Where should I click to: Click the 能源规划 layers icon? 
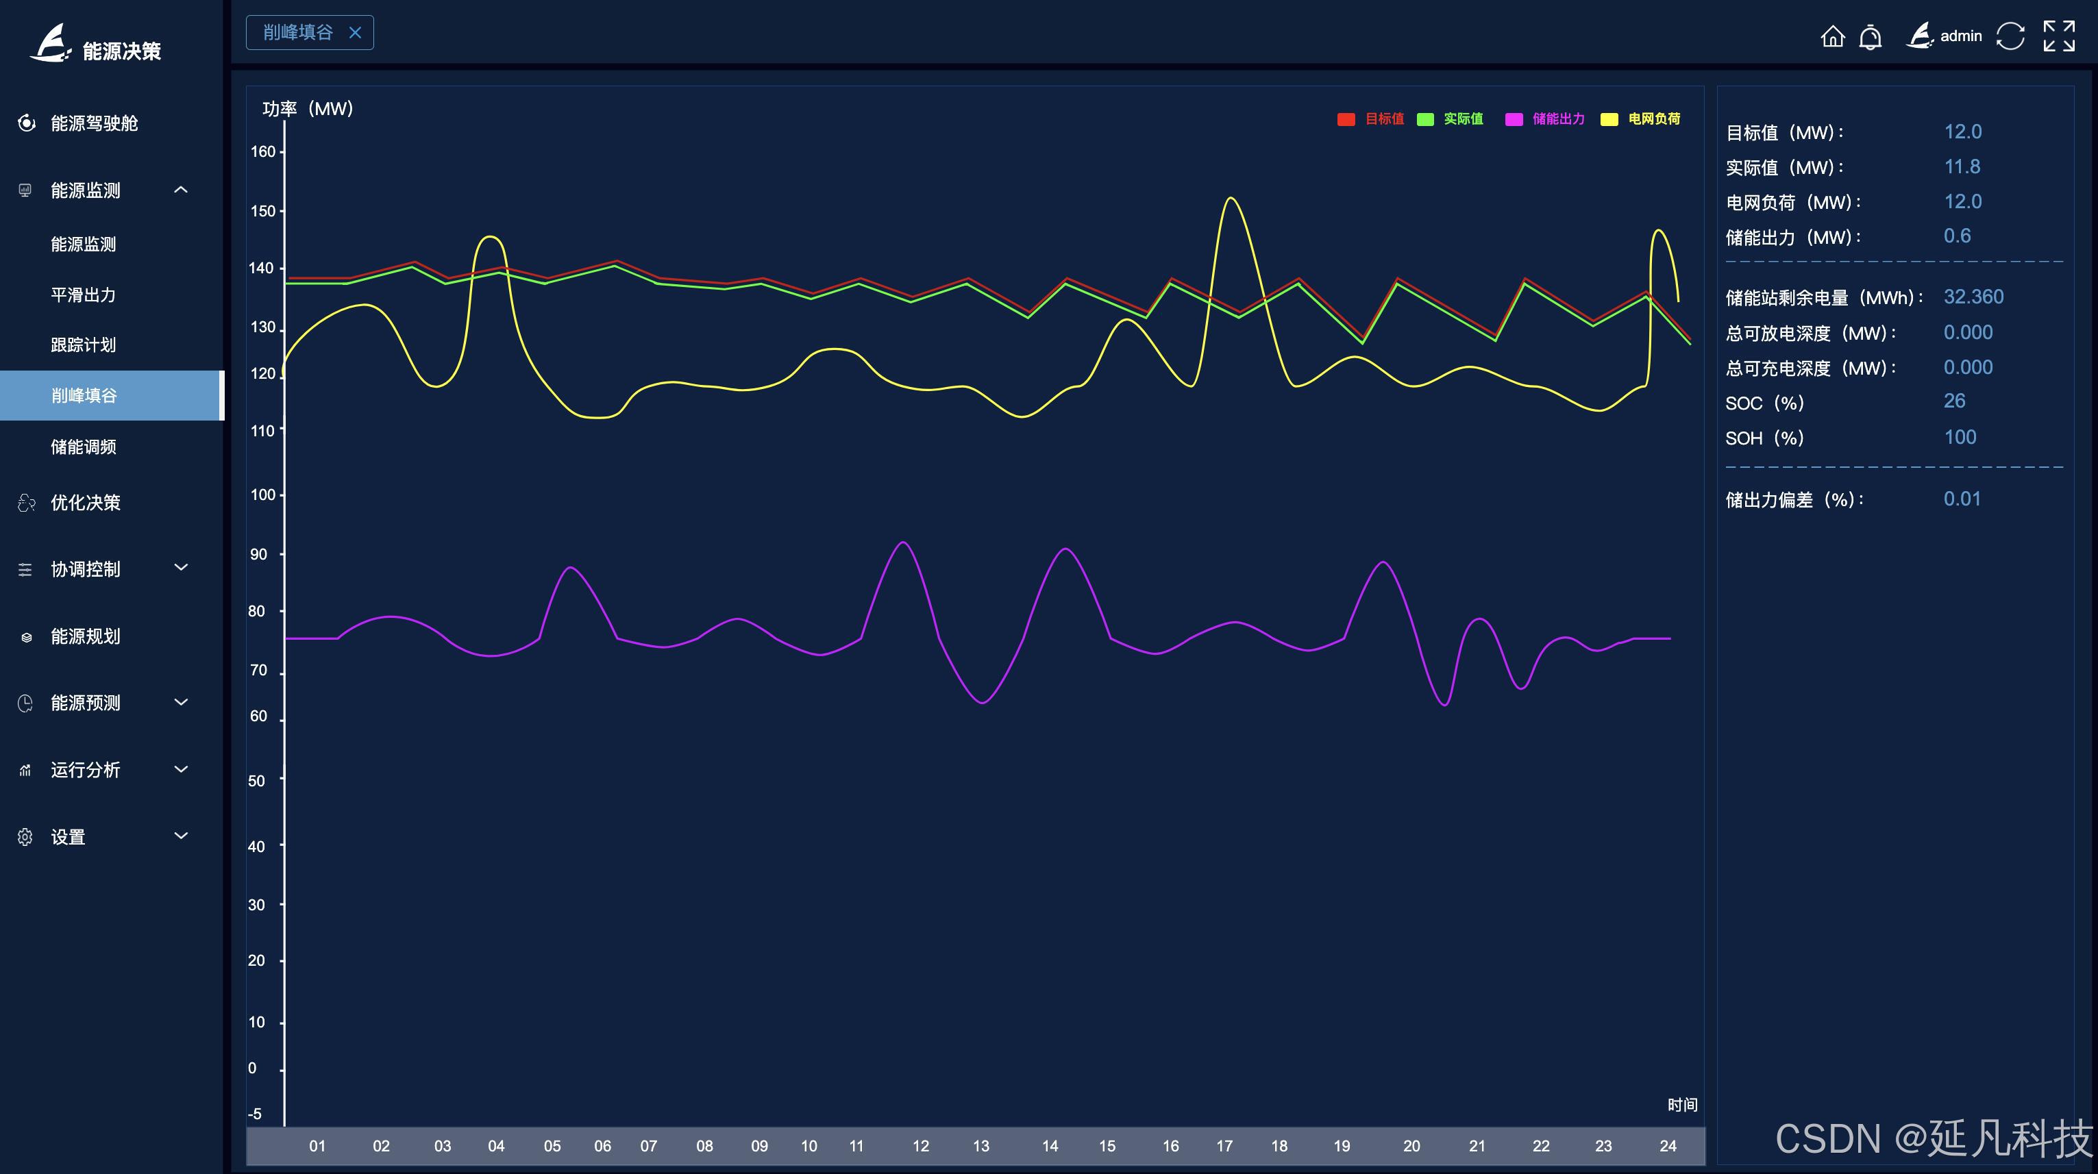26,637
